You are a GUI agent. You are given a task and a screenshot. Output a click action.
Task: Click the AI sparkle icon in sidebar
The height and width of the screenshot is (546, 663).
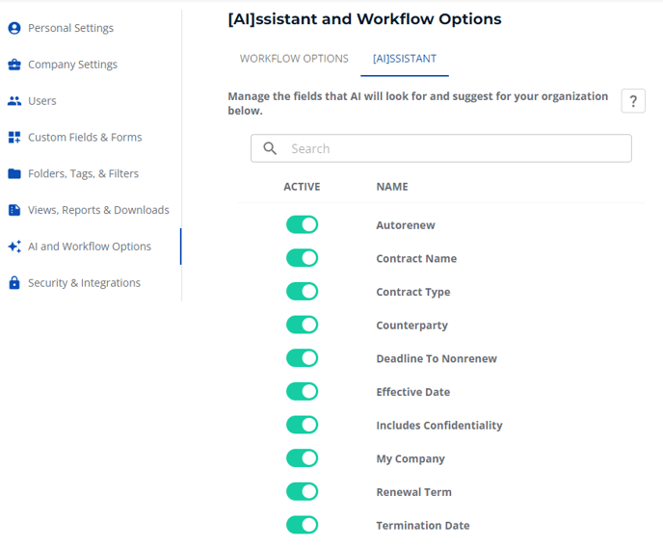point(14,246)
